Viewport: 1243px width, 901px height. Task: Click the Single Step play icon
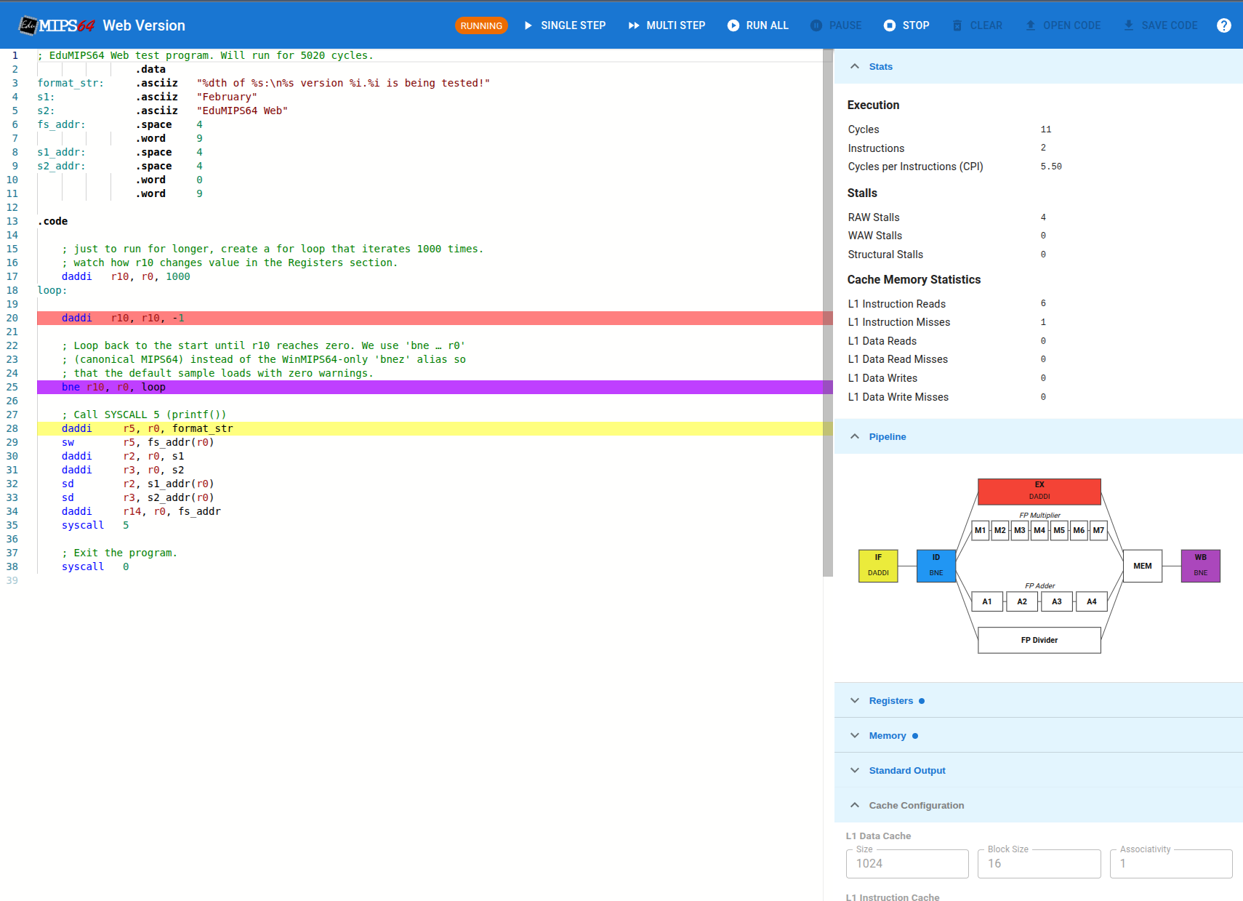pos(528,25)
